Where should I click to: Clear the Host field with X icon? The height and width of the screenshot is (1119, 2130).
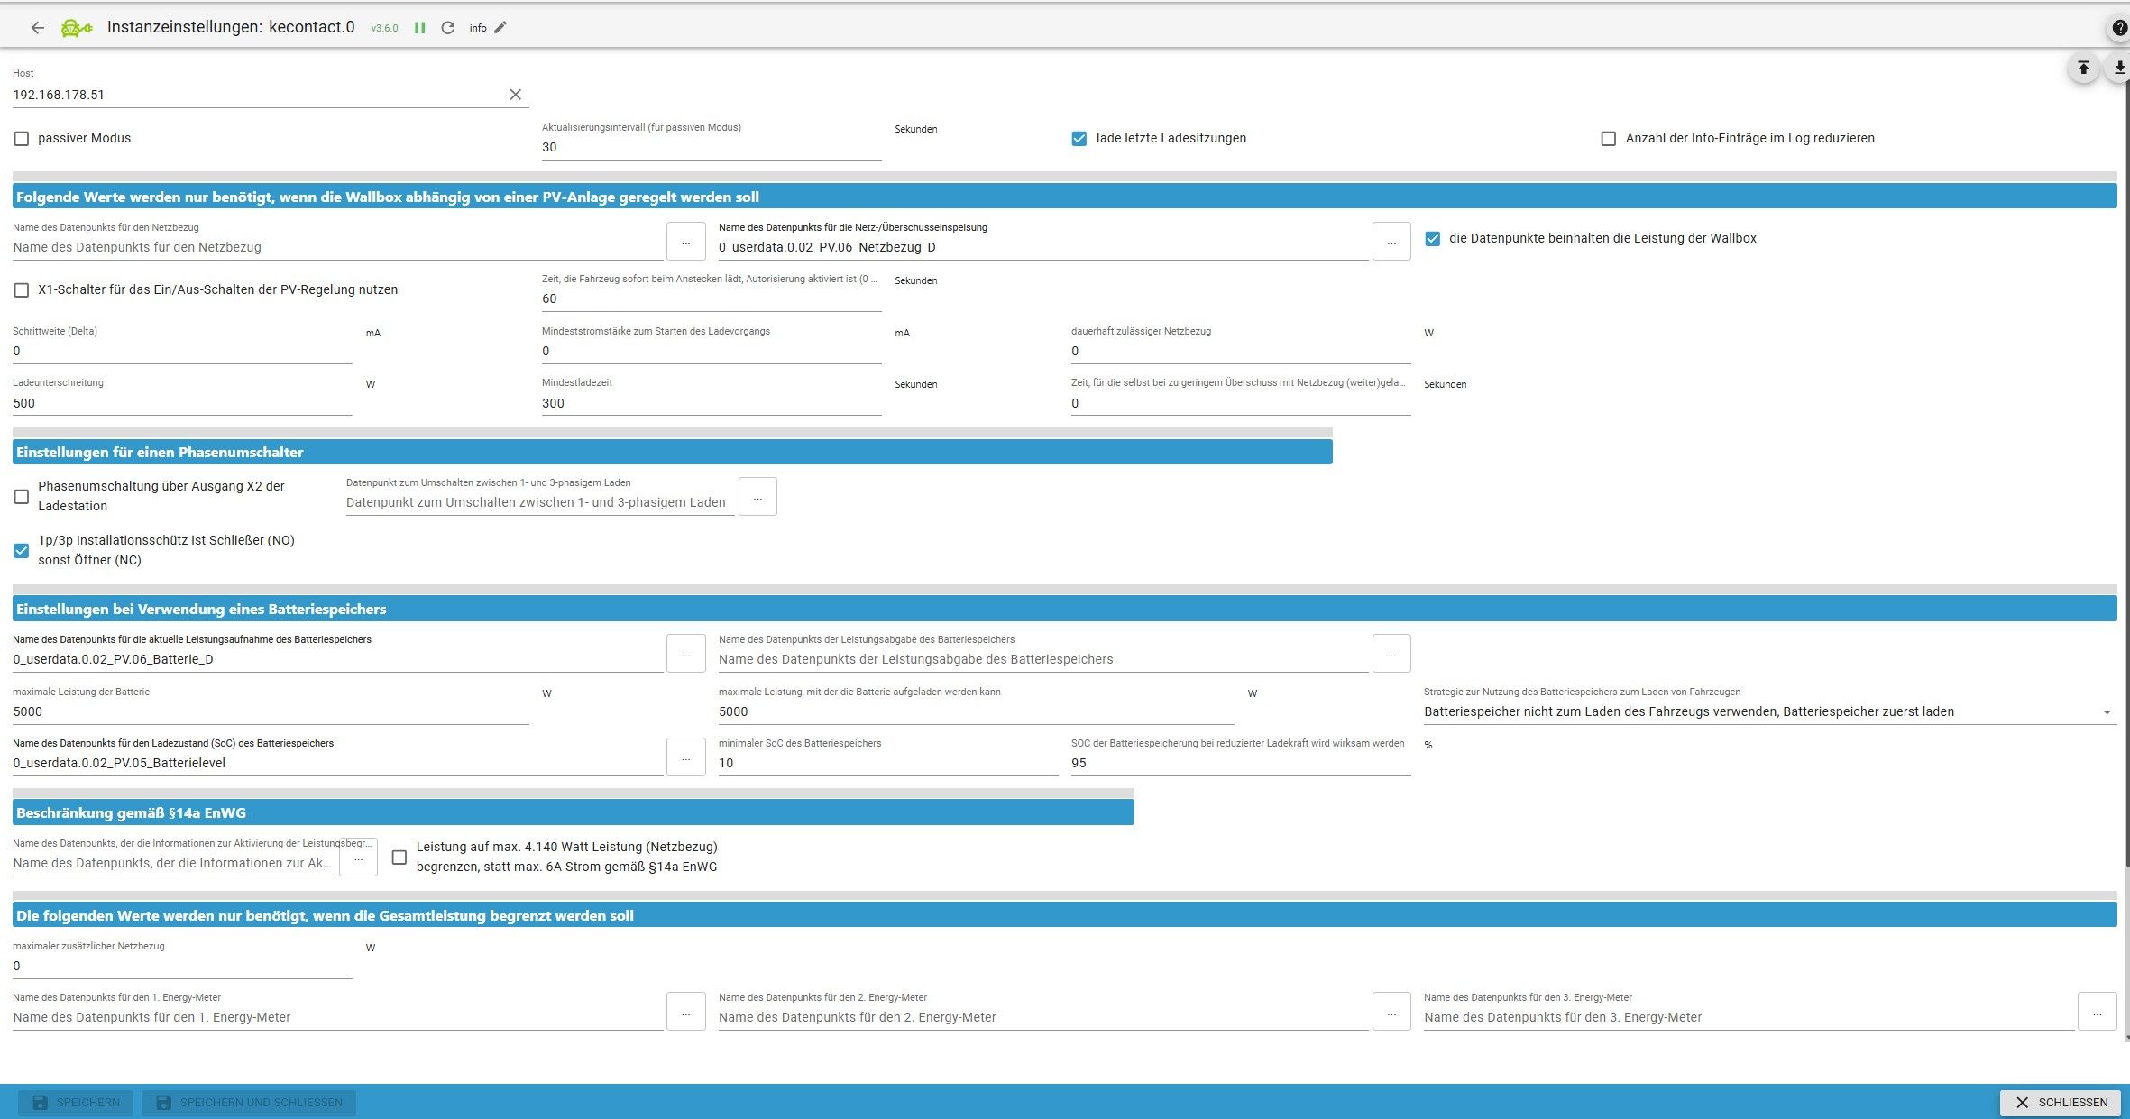click(x=515, y=95)
